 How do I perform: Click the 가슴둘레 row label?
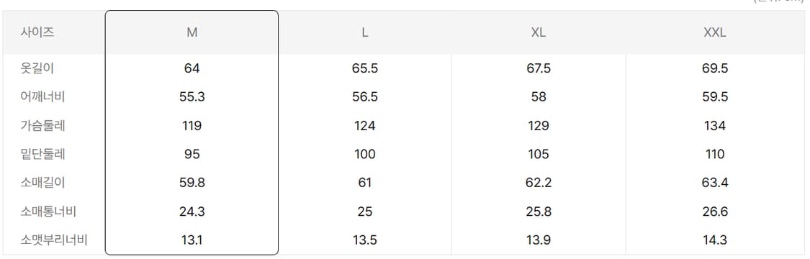[x=43, y=125]
